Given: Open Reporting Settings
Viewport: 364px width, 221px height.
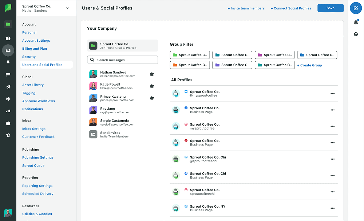Looking at the screenshot, I should [x=37, y=186].
